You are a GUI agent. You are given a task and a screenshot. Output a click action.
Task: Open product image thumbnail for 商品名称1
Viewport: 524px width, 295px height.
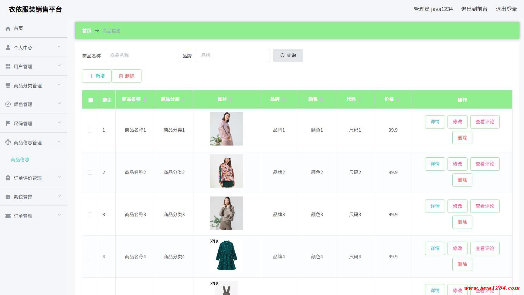226,129
